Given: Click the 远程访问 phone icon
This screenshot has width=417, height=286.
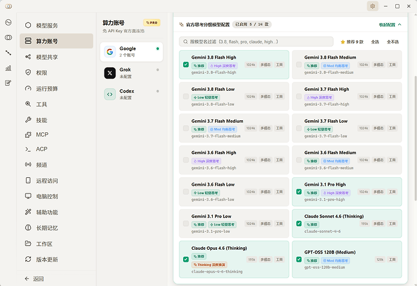Looking at the screenshot, I should point(28,180).
